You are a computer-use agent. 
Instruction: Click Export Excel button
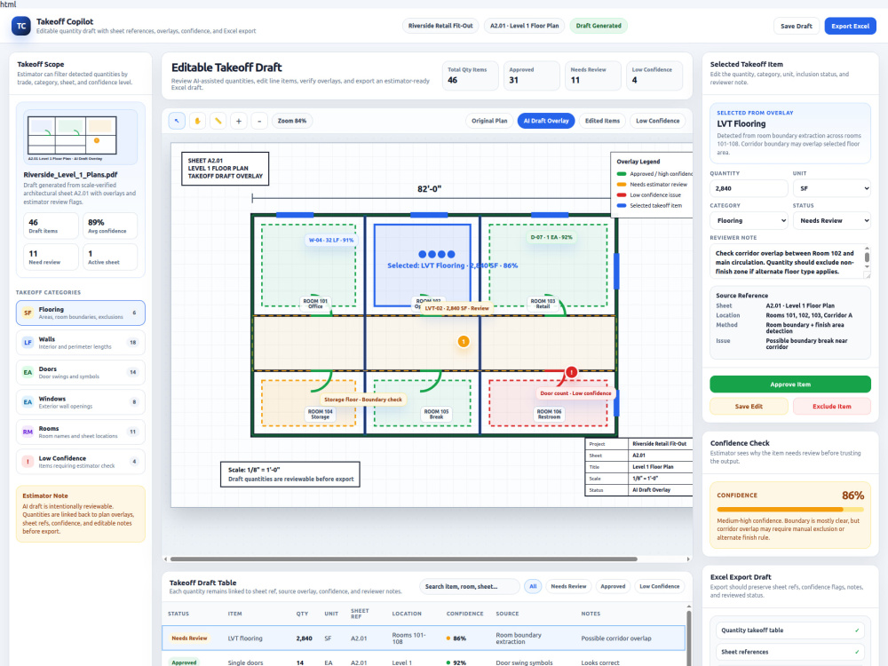850,26
